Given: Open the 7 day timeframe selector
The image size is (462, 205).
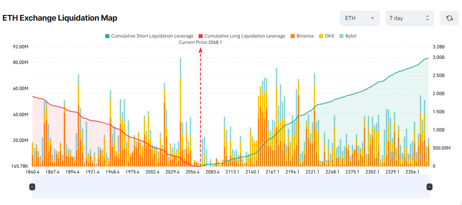Looking at the screenshot, I should 410,18.
